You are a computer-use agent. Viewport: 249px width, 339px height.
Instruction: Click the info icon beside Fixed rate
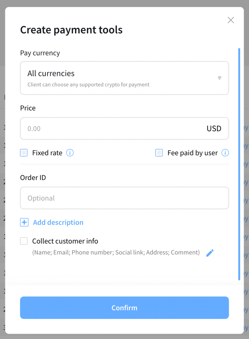tap(70, 153)
